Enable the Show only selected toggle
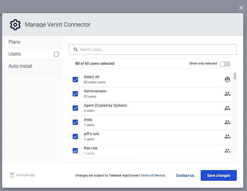Viewport: 247px width, 191px height. coord(225,64)
